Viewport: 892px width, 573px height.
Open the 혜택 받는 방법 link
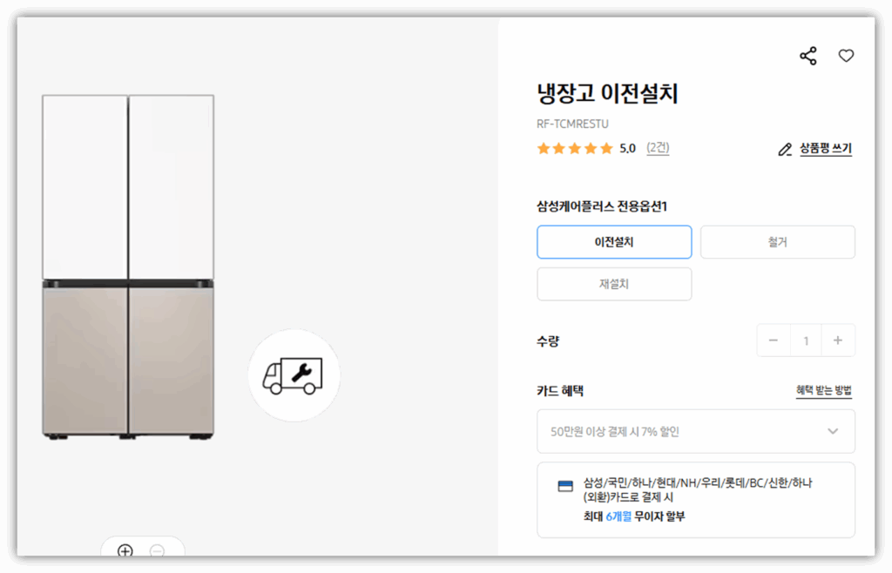(824, 390)
